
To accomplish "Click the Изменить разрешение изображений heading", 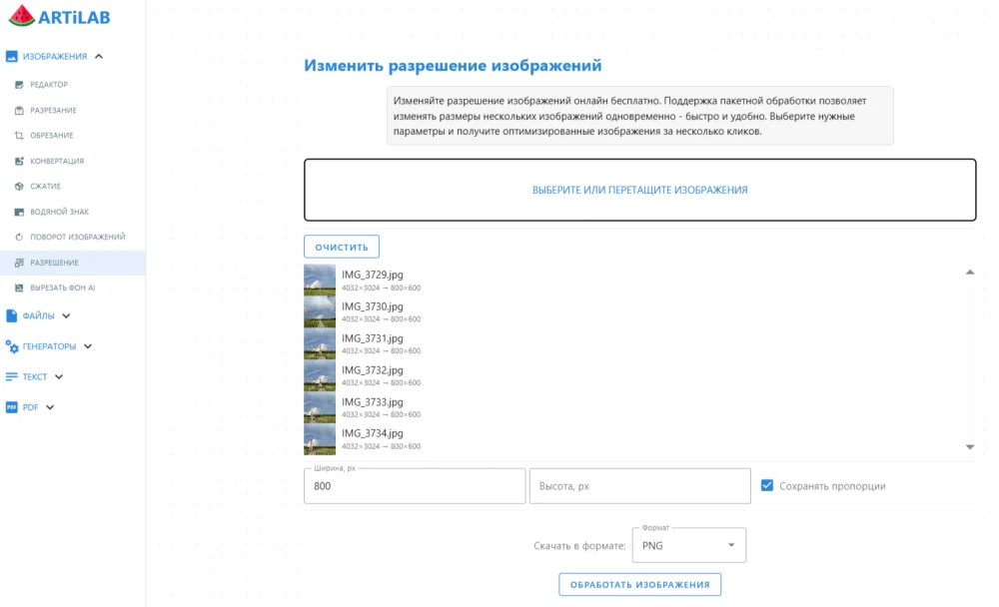I will pyautogui.click(x=453, y=66).
